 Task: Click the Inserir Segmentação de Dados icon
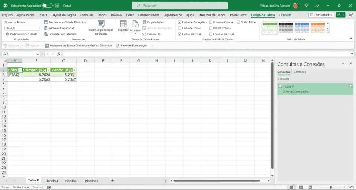(x=101, y=24)
